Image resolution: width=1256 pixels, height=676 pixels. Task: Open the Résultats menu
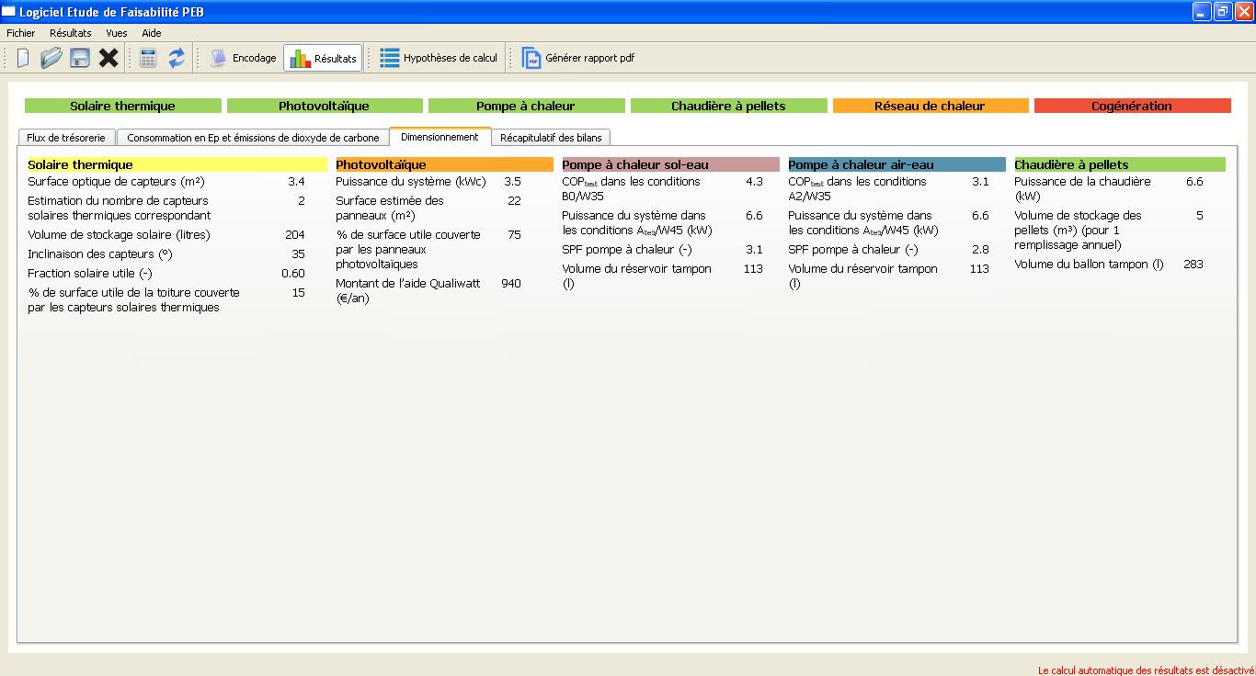coord(71,33)
